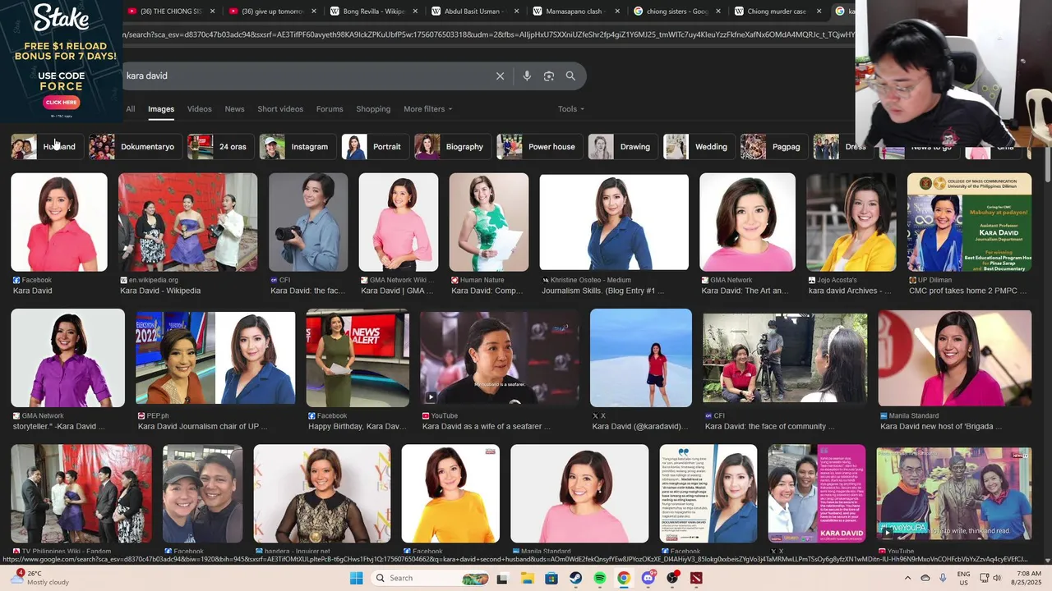Open the Manila Standard Brigada host image
This screenshot has width=1052, height=591.
tap(955, 358)
